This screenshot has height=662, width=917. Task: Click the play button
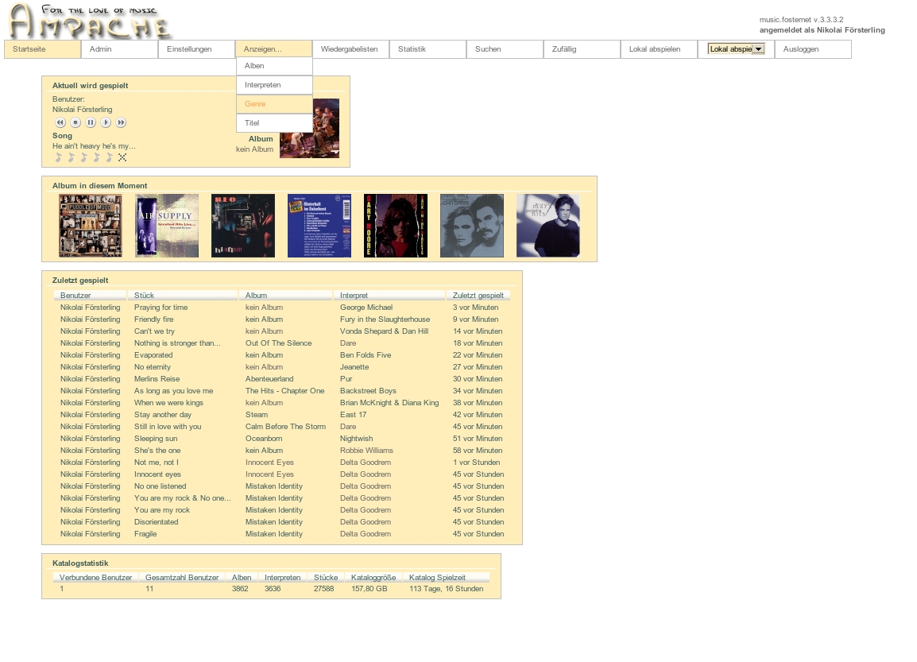coord(106,122)
